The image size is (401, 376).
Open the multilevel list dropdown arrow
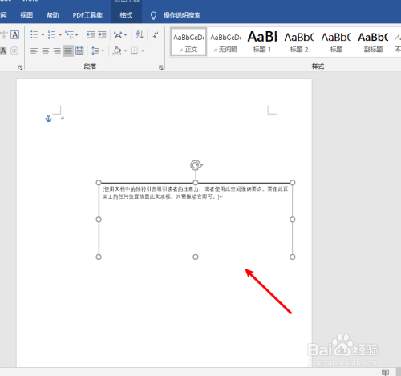(77, 35)
